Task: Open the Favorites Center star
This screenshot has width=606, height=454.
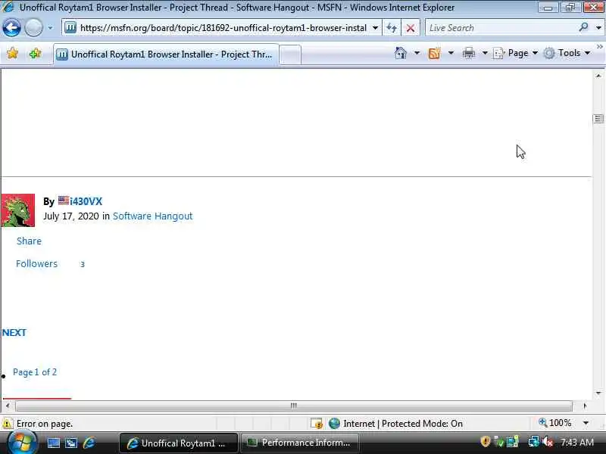Action: click(12, 53)
